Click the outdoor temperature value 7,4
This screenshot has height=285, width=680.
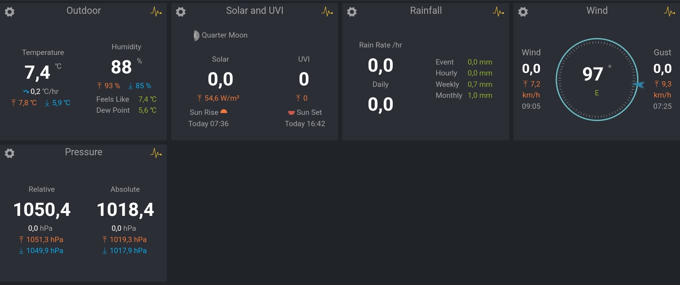(x=37, y=73)
